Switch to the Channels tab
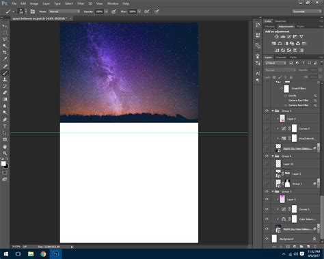The height and width of the screenshot is (259, 324). coord(281,57)
